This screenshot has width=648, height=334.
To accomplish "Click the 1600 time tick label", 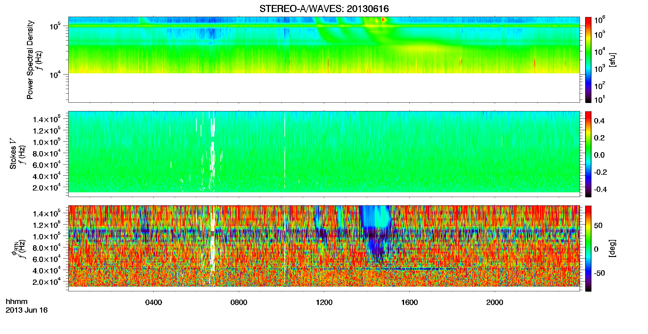I will (x=409, y=302).
